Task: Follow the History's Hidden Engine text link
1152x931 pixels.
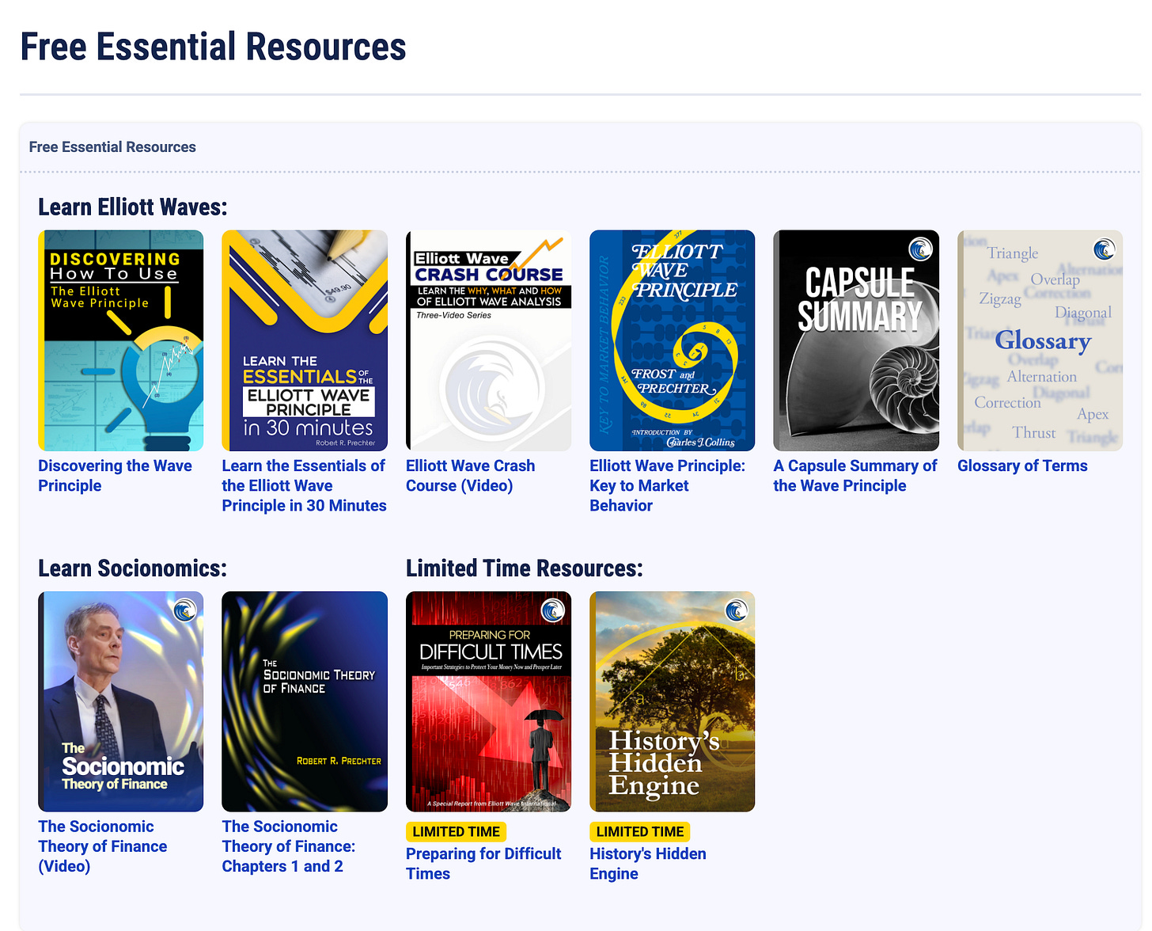Action: click(x=648, y=864)
